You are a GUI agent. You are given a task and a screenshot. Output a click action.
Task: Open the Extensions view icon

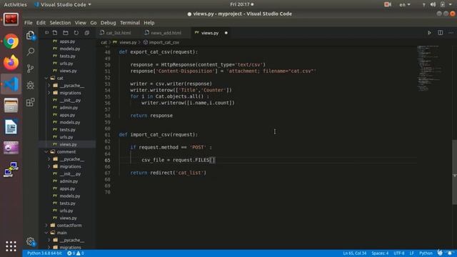pyautogui.click(x=30, y=102)
